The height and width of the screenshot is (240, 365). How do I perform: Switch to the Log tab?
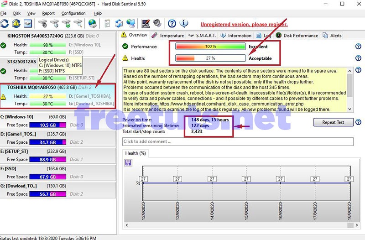264,36
